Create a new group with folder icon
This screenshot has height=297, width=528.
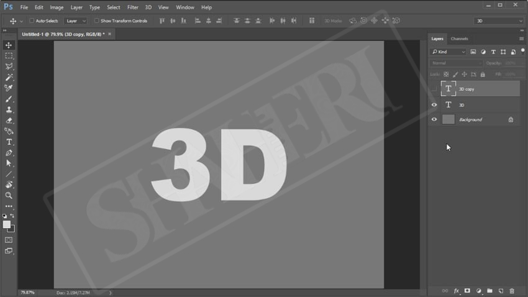(489, 291)
